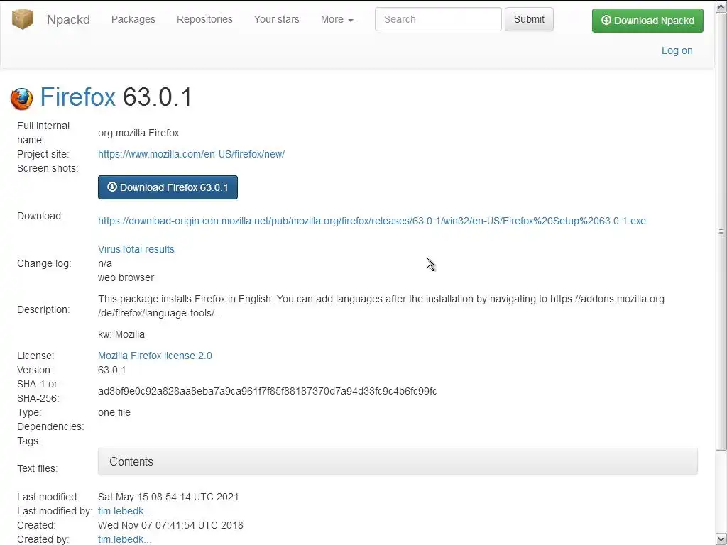The image size is (727, 545).
Task: Click the Last modified date May 15 2021
Action: click(x=168, y=497)
